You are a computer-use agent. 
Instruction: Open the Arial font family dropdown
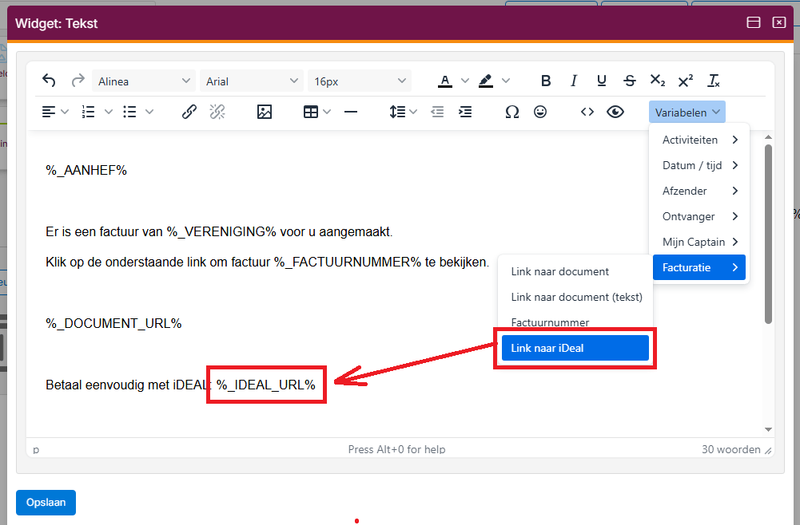(x=252, y=81)
